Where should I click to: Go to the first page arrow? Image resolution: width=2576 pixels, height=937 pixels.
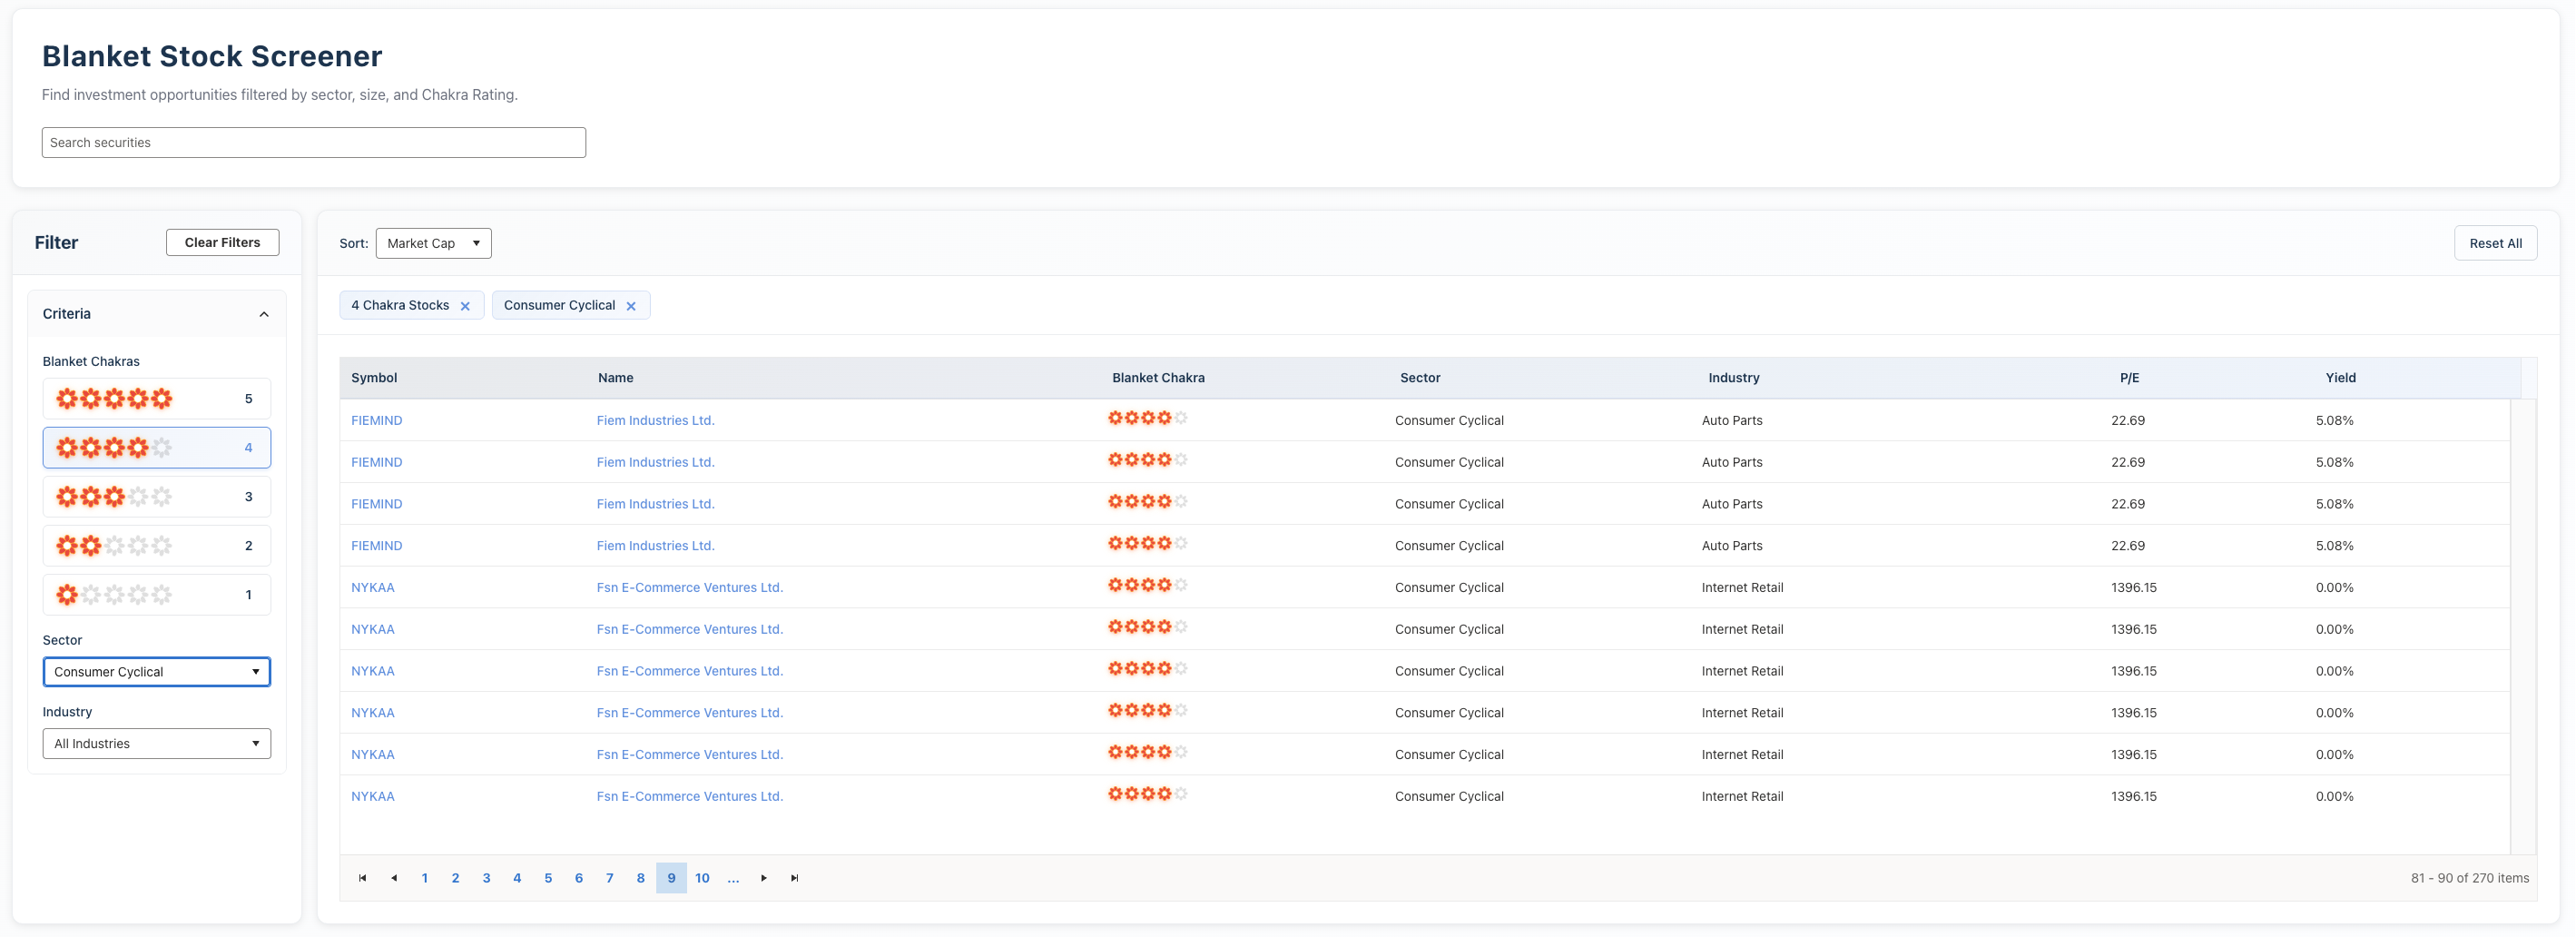click(x=362, y=878)
